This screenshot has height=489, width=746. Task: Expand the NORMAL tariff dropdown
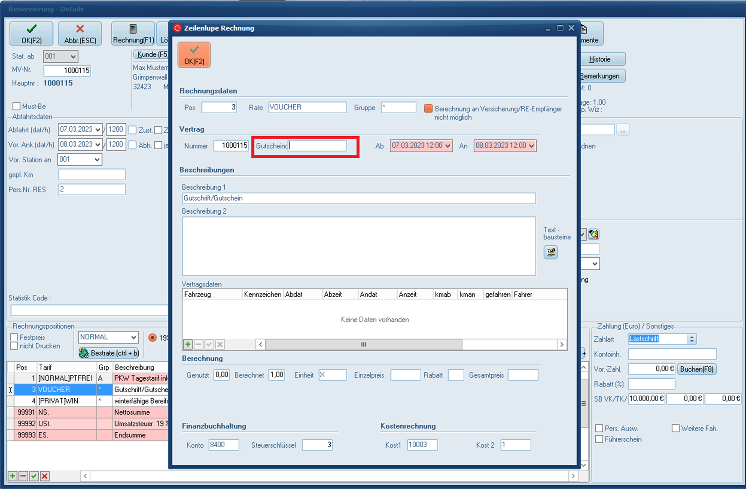pyautogui.click(x=133, y=337)
